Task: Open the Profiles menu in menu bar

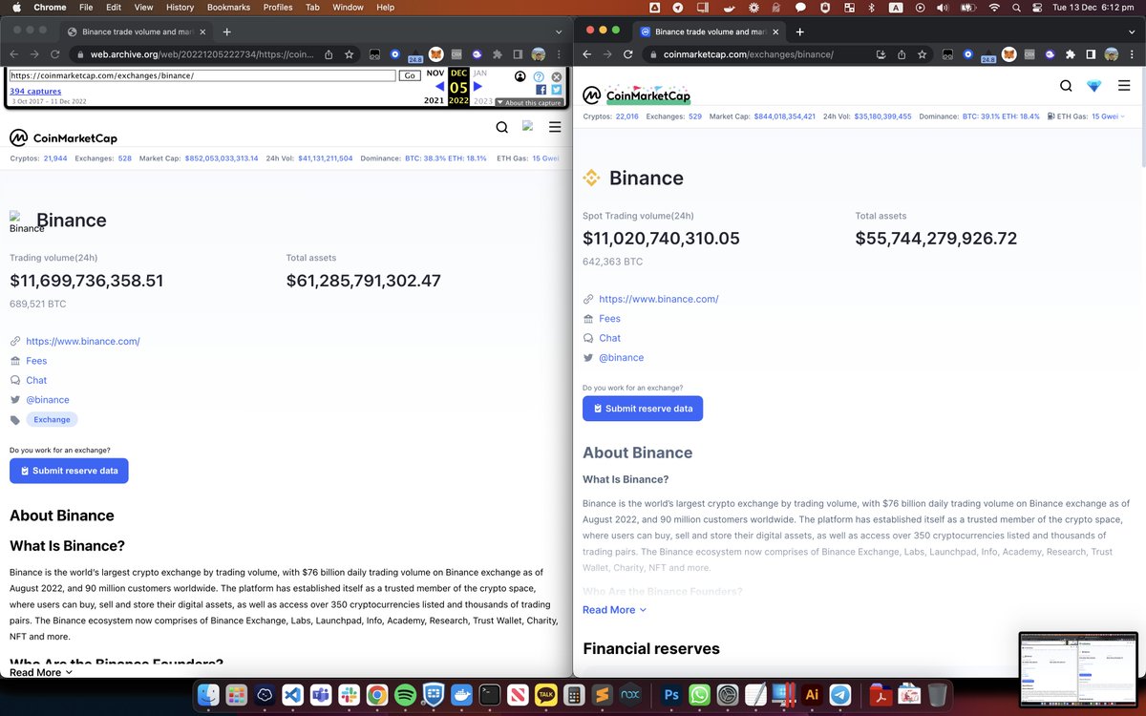Action: click(x=278, y=8)
